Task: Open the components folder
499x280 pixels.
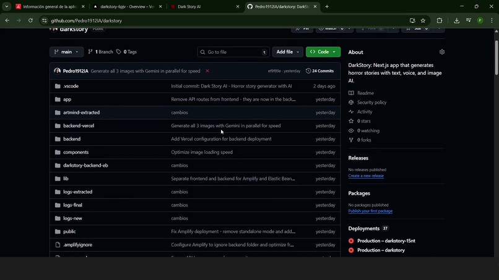Action: [76, 152]
